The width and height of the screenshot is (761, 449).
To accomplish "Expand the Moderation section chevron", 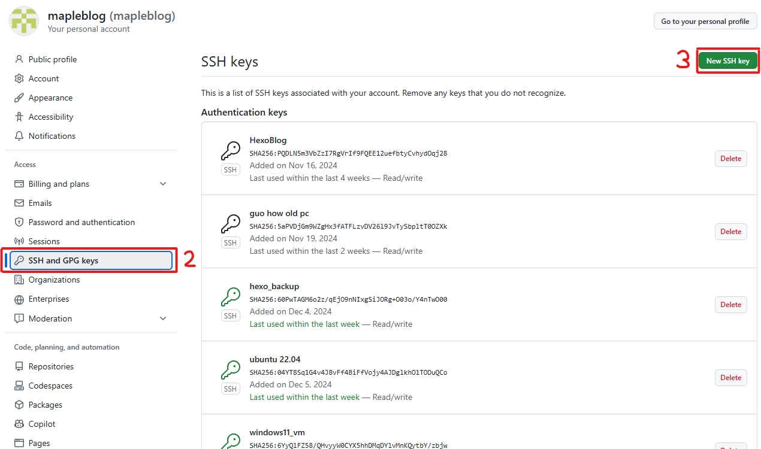I will [163, 318].
